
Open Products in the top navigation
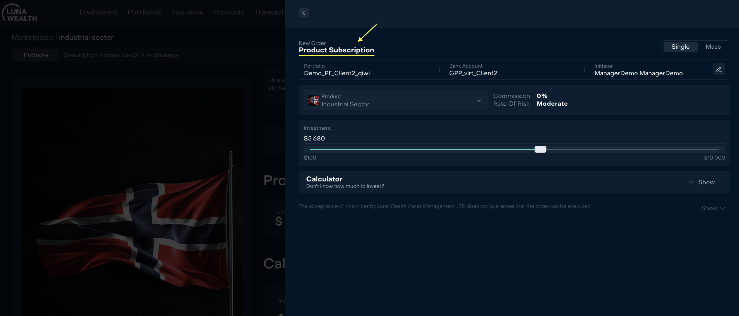(229, 12)
